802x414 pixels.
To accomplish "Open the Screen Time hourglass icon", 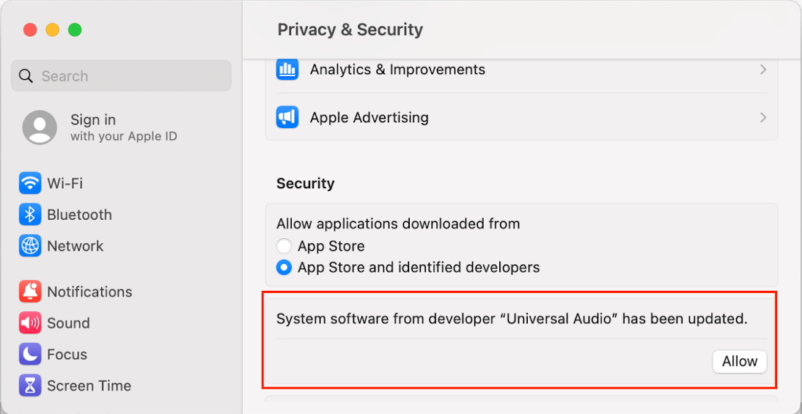I will pos(30,385).
